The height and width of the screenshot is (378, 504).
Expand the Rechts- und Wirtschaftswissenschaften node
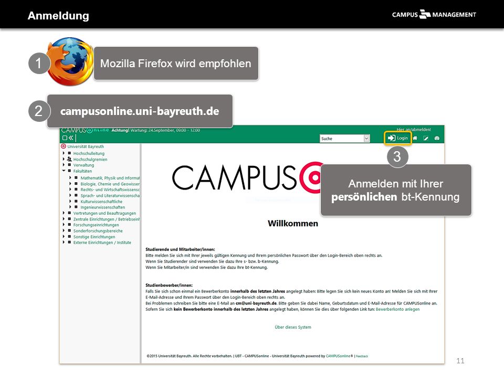click(70, 190)
